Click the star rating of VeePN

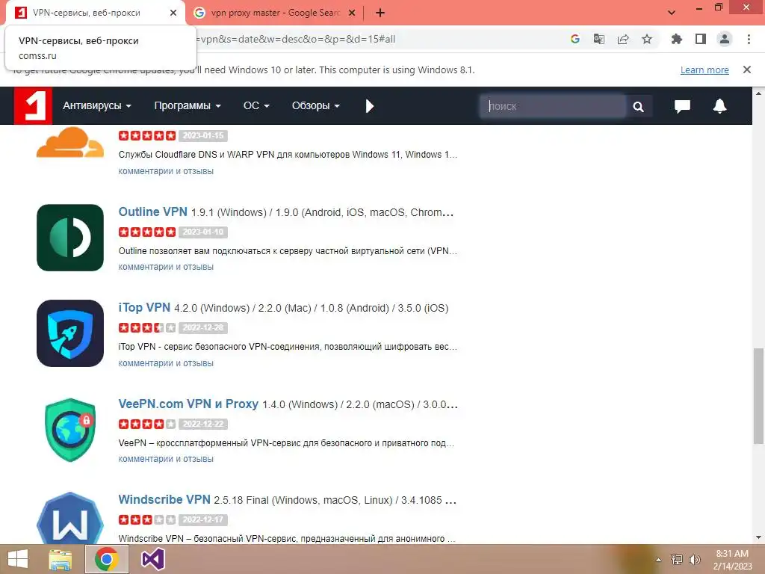pyautogui.click(x=147, y=424)
